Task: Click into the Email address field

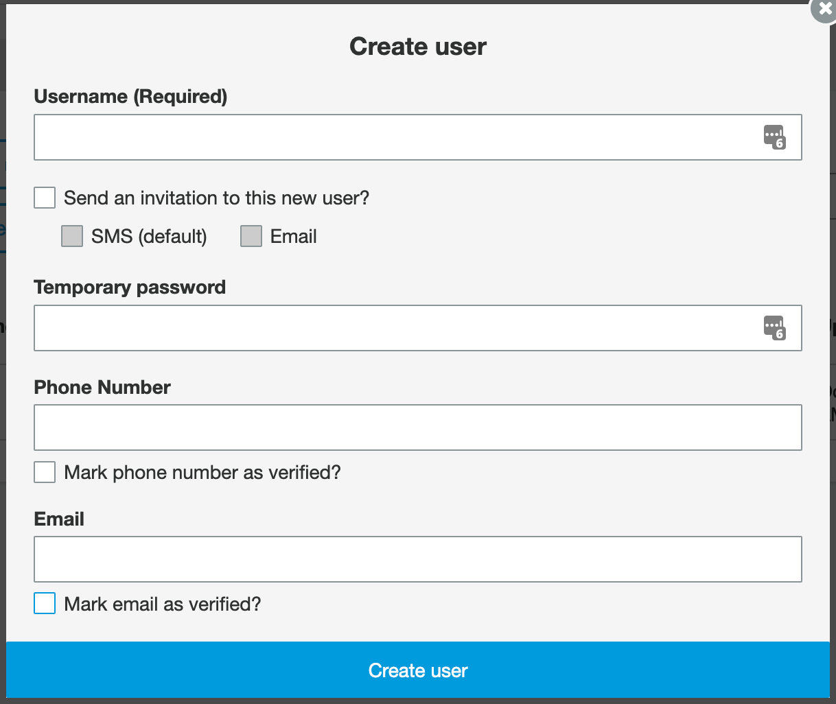Action: (x=418, y=559)
